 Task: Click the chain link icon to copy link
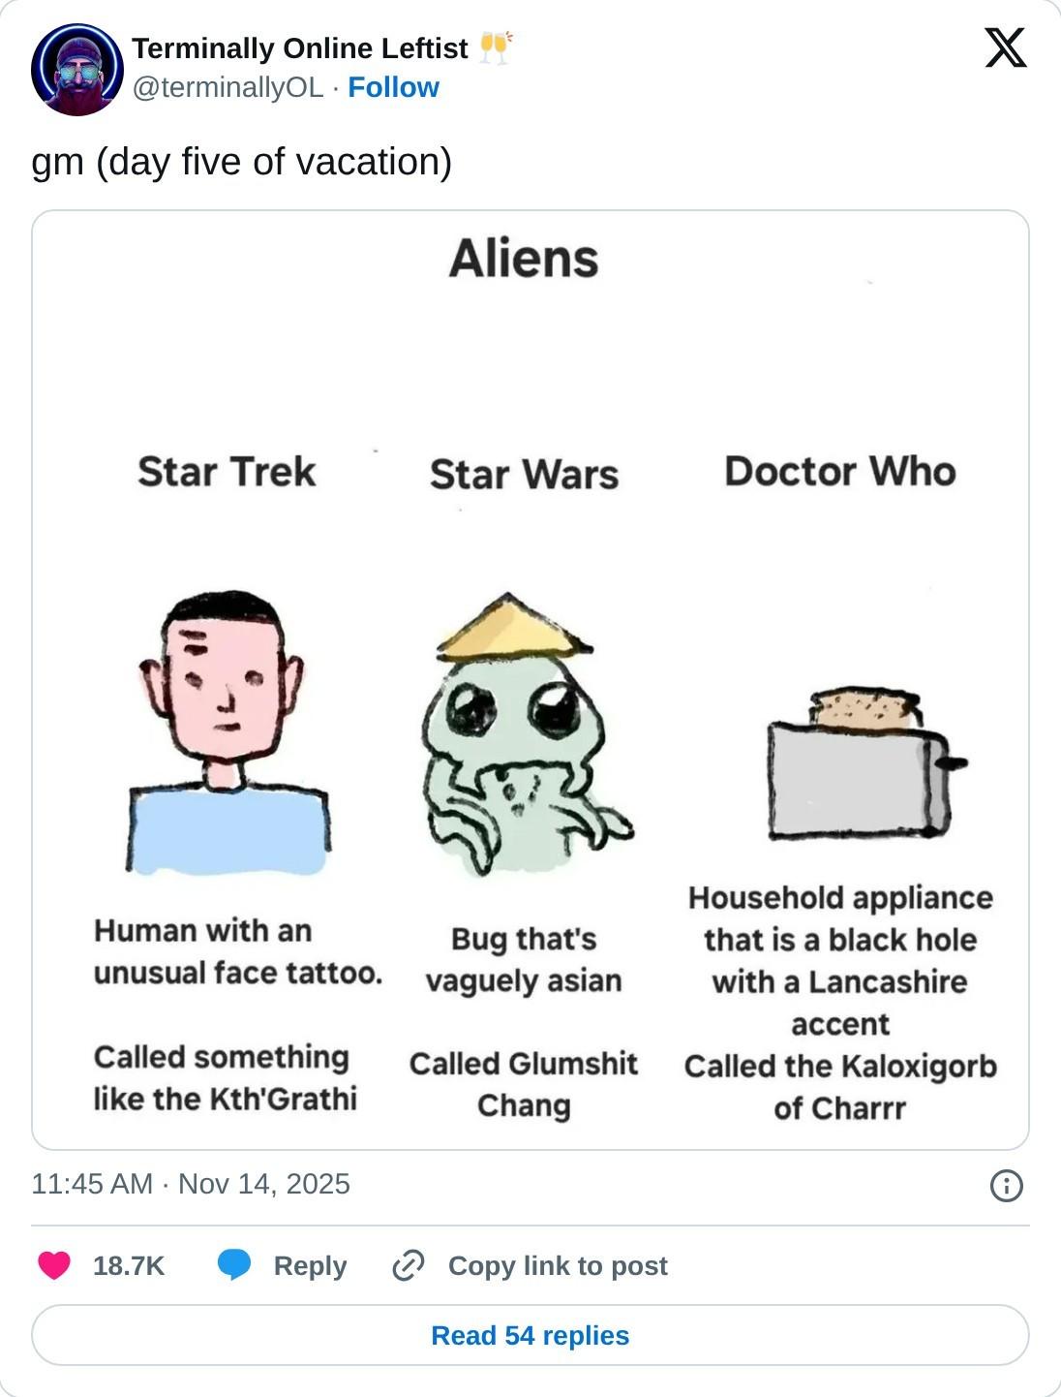click(x=408, y=1266)
